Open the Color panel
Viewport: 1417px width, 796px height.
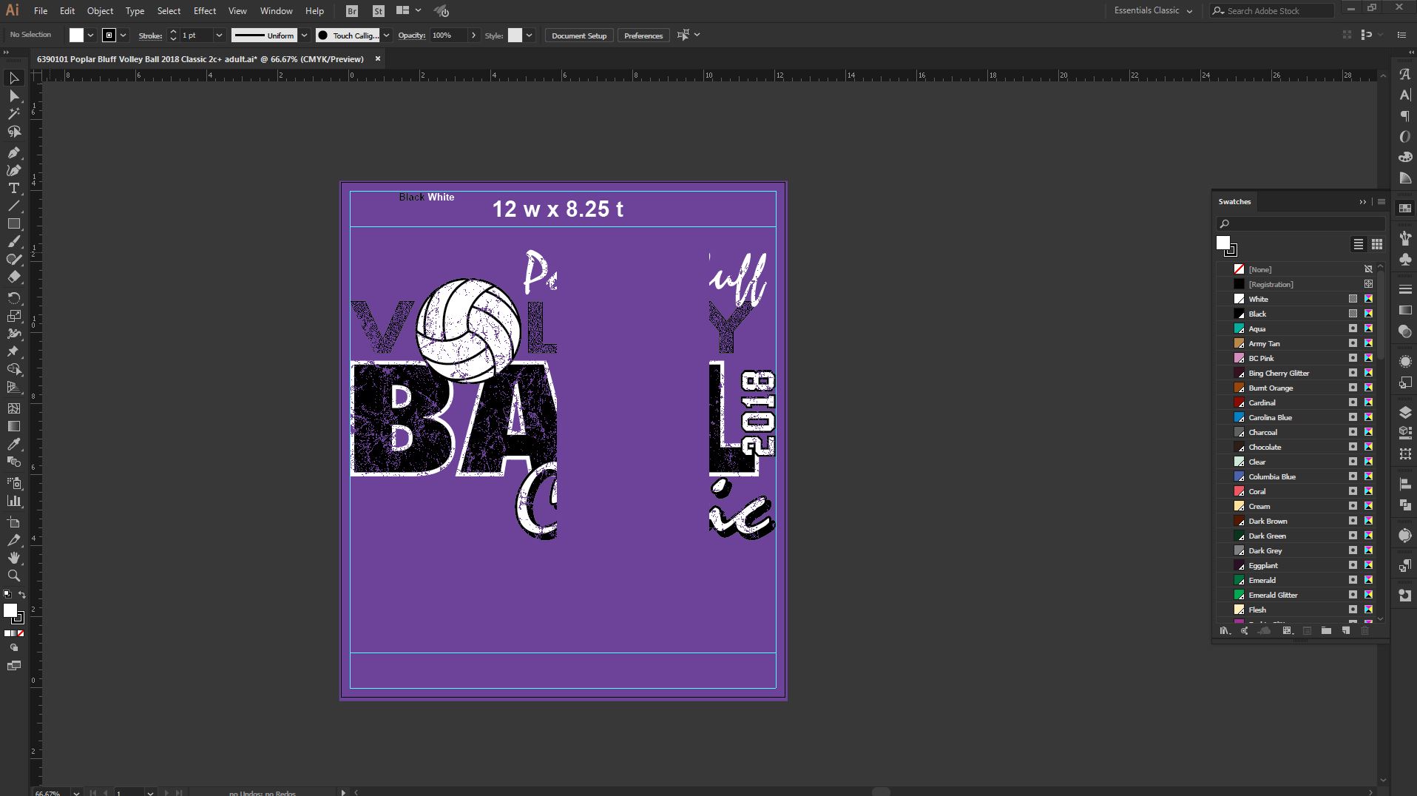1404,156
